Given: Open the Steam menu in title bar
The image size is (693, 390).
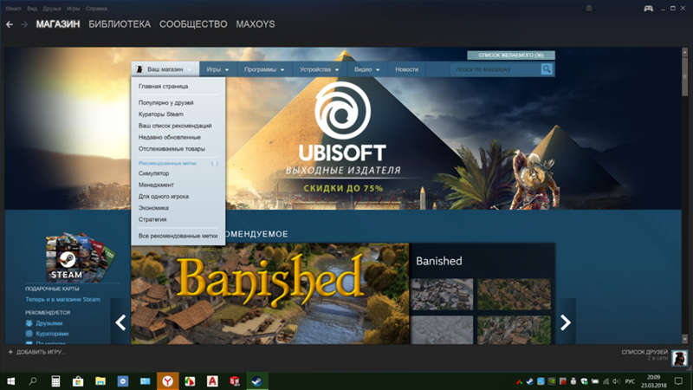Looking at the screenshot, I should point(13,9).
